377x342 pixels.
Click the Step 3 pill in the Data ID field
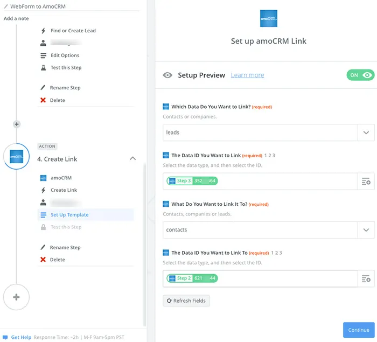click(x=192, y=181)
